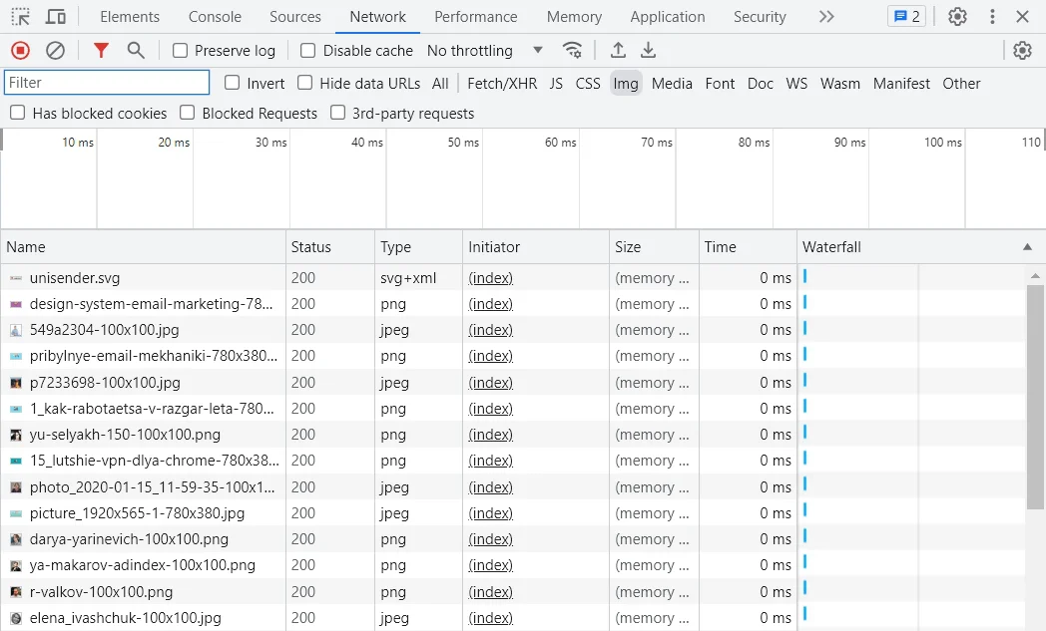Toggle the red filter funnel icon
Image resolution: width=1046 pixels, height=631 pixels.
(101, 50)
